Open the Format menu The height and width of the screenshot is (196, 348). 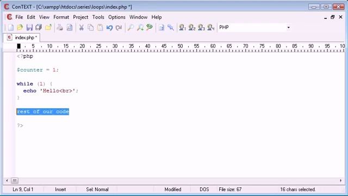(x=61, y=17)
